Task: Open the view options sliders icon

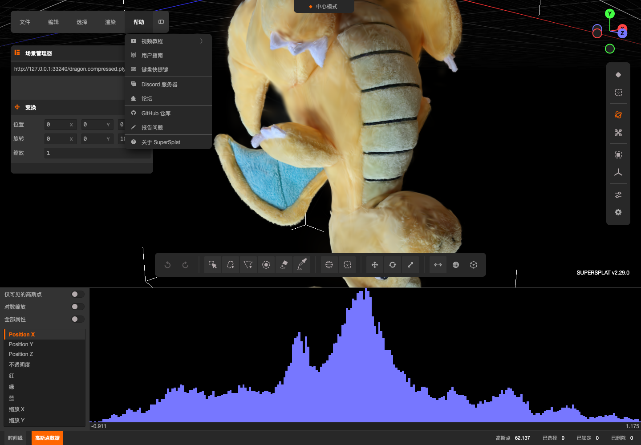Action: click(x=618, y=195)
